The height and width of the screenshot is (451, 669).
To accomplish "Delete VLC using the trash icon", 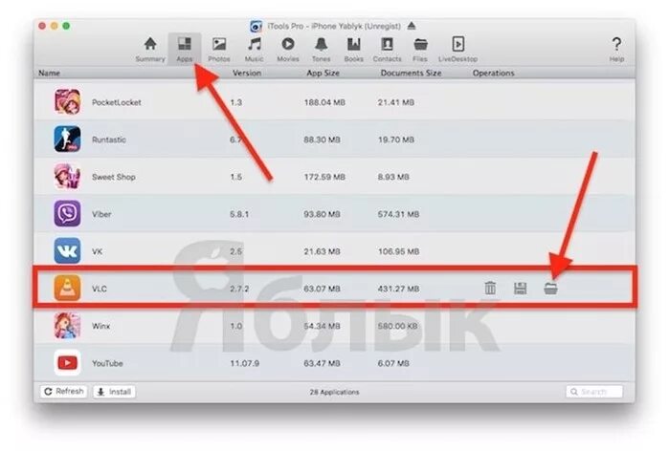I will pos(490,289).
